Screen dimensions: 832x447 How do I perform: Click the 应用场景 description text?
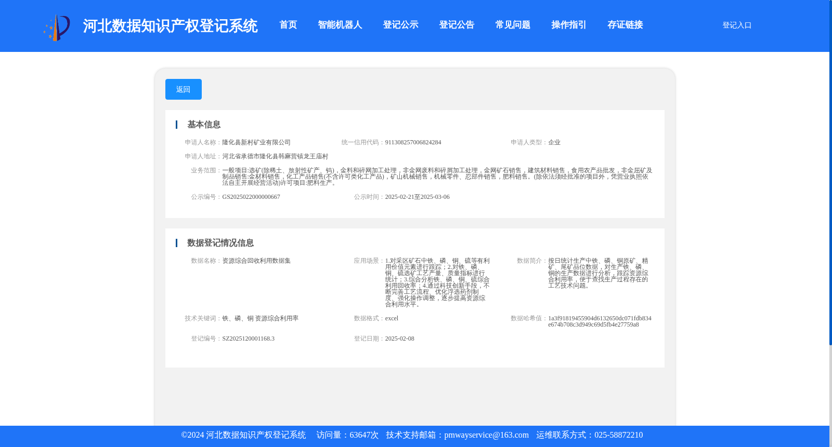(437, 282)
